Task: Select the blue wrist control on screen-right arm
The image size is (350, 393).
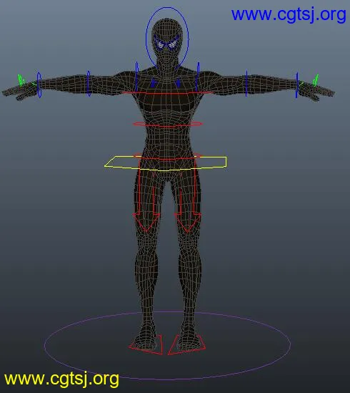Action: click(x=297, y=85)
